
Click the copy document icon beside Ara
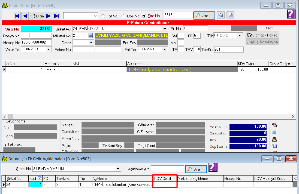(x=221, y=15)
